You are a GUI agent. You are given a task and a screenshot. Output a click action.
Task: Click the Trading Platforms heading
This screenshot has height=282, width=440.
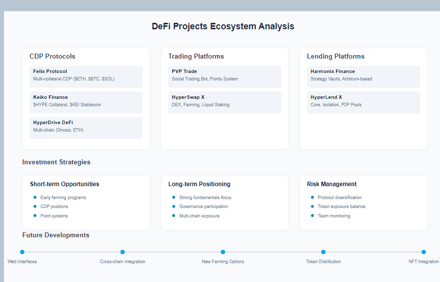(x=196, y=57)
